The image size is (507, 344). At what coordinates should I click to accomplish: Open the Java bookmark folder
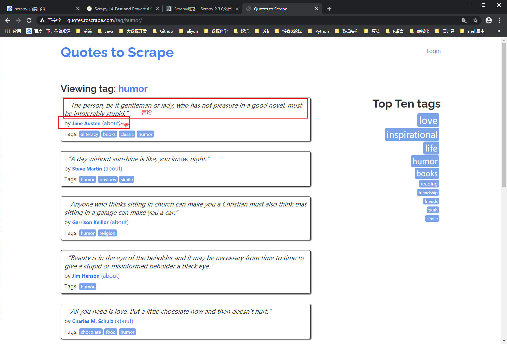coord(105,31)
